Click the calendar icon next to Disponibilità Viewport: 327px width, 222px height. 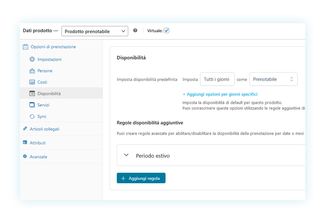coord(32,93)
